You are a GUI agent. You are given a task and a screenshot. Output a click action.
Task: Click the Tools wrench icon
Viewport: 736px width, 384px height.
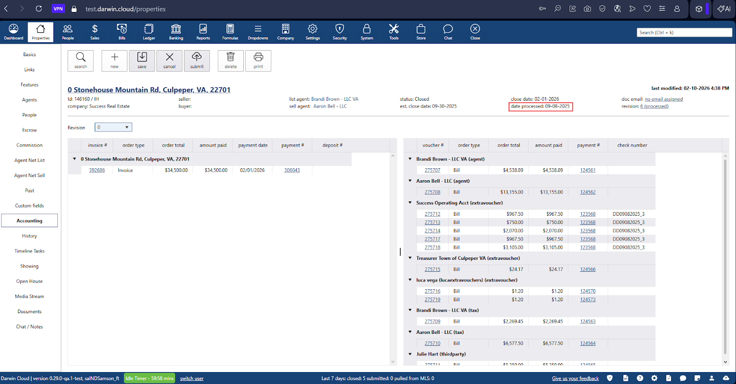[394, 32]
